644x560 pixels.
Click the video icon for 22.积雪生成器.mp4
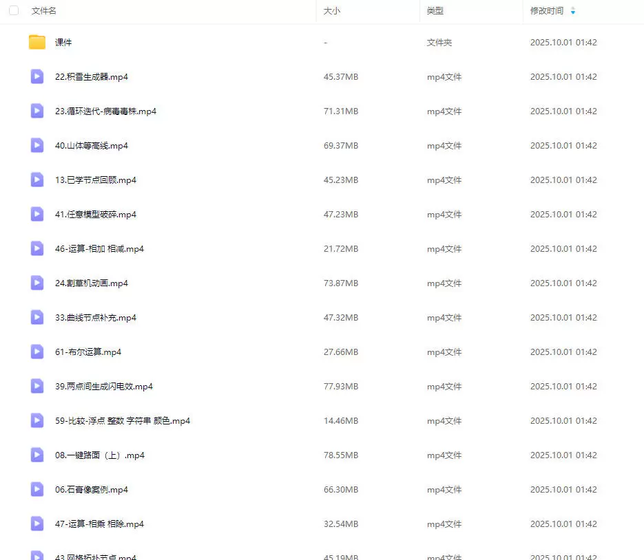point(37,77)
